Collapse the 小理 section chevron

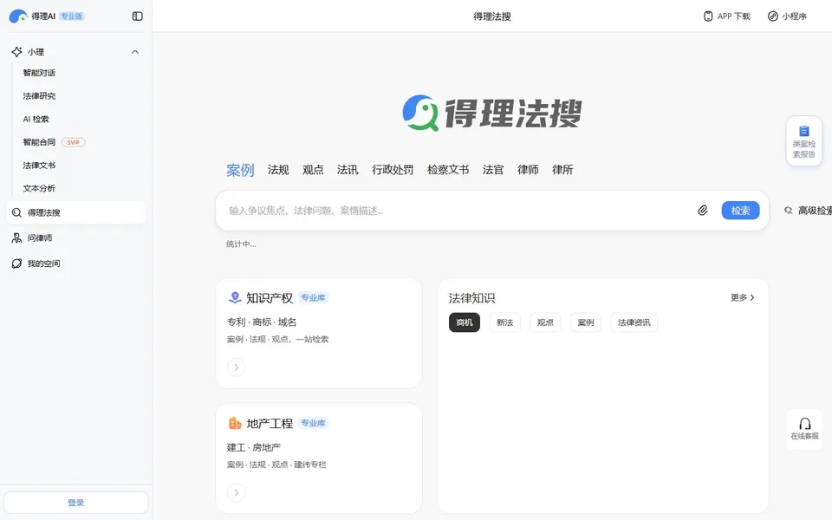tap(135, 52)
